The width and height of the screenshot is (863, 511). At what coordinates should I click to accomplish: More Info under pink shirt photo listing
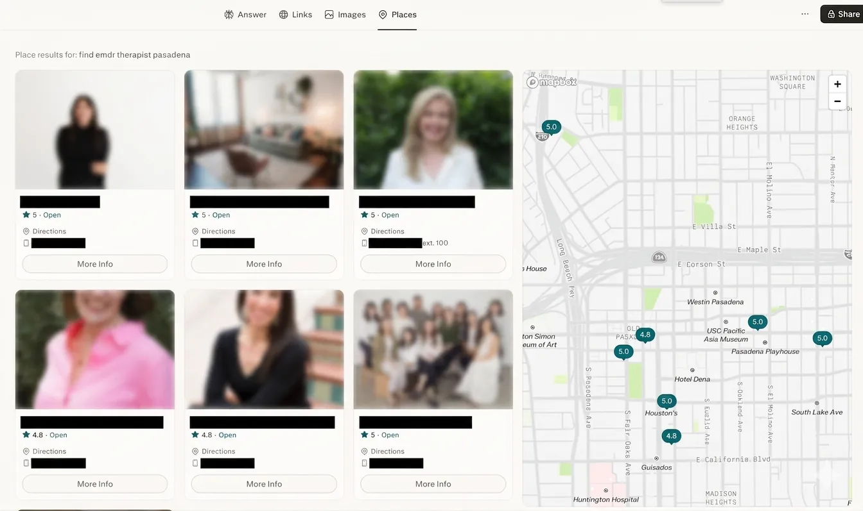click(95, 483)
